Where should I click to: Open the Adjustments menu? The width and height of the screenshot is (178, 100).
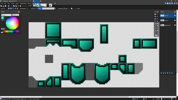[x=23, y=4]
